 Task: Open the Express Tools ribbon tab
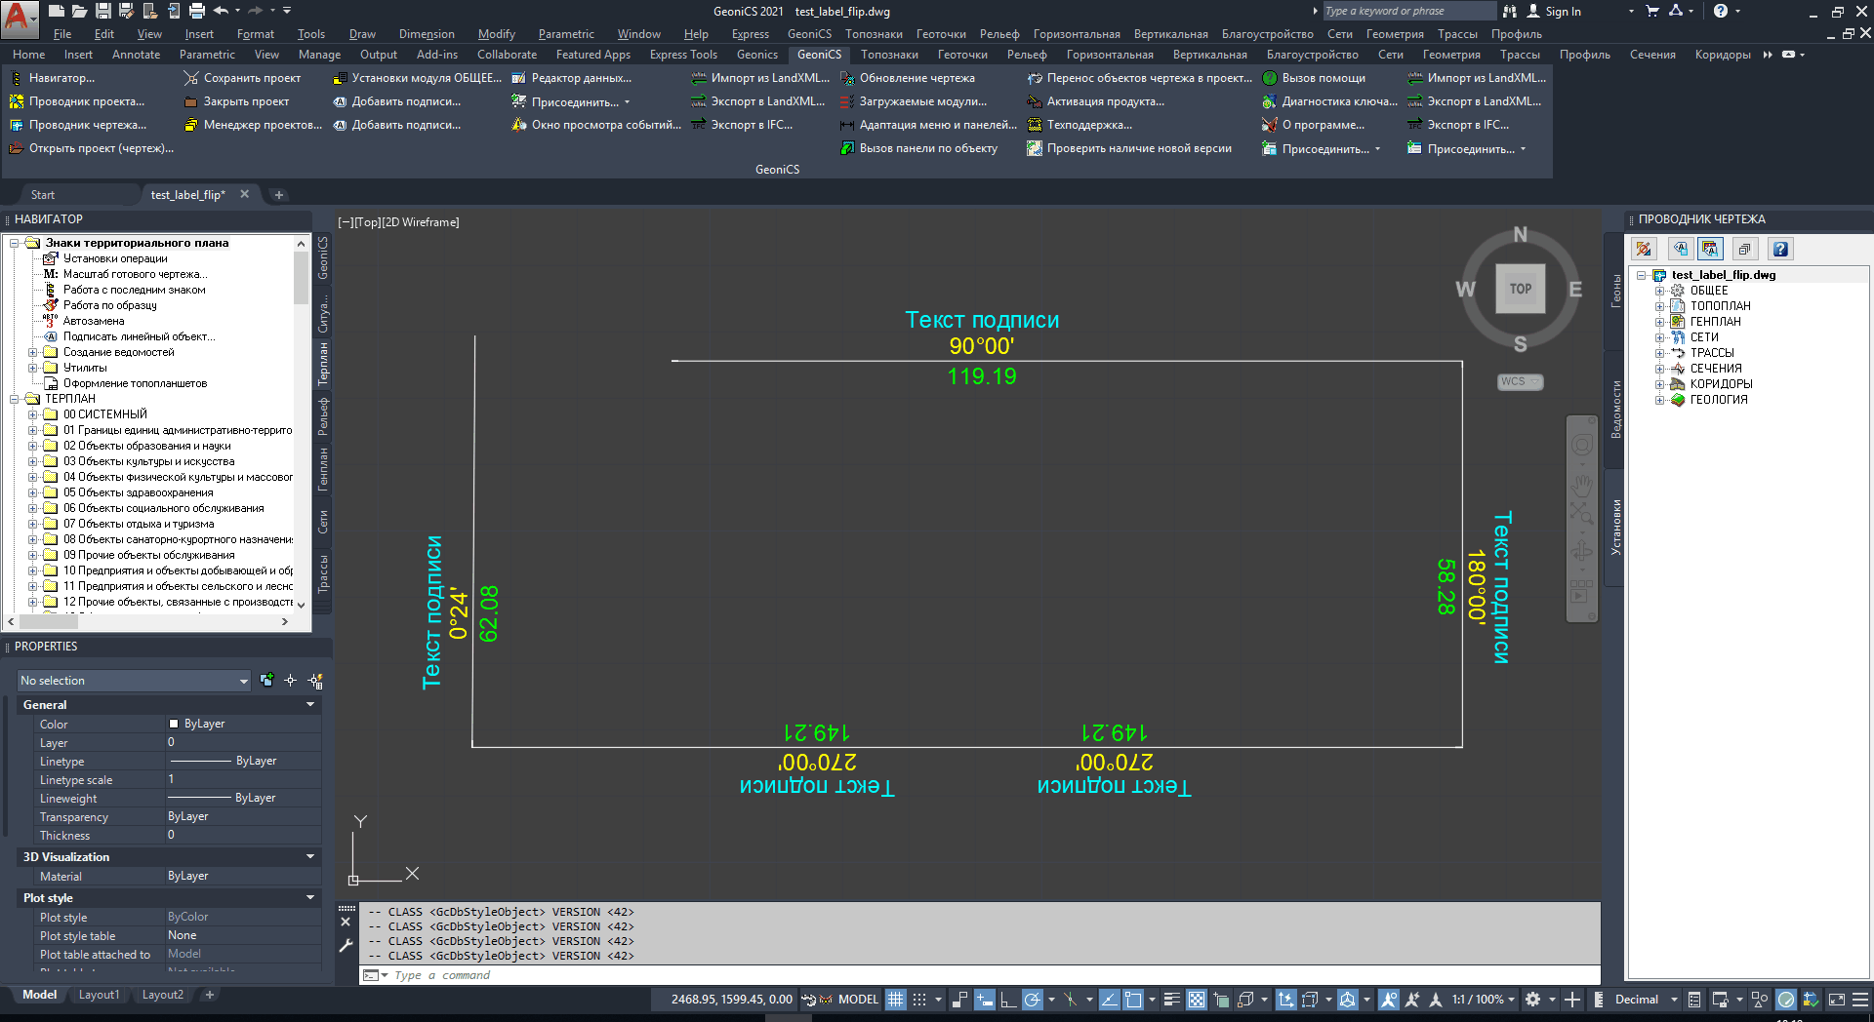pos(683,55)
